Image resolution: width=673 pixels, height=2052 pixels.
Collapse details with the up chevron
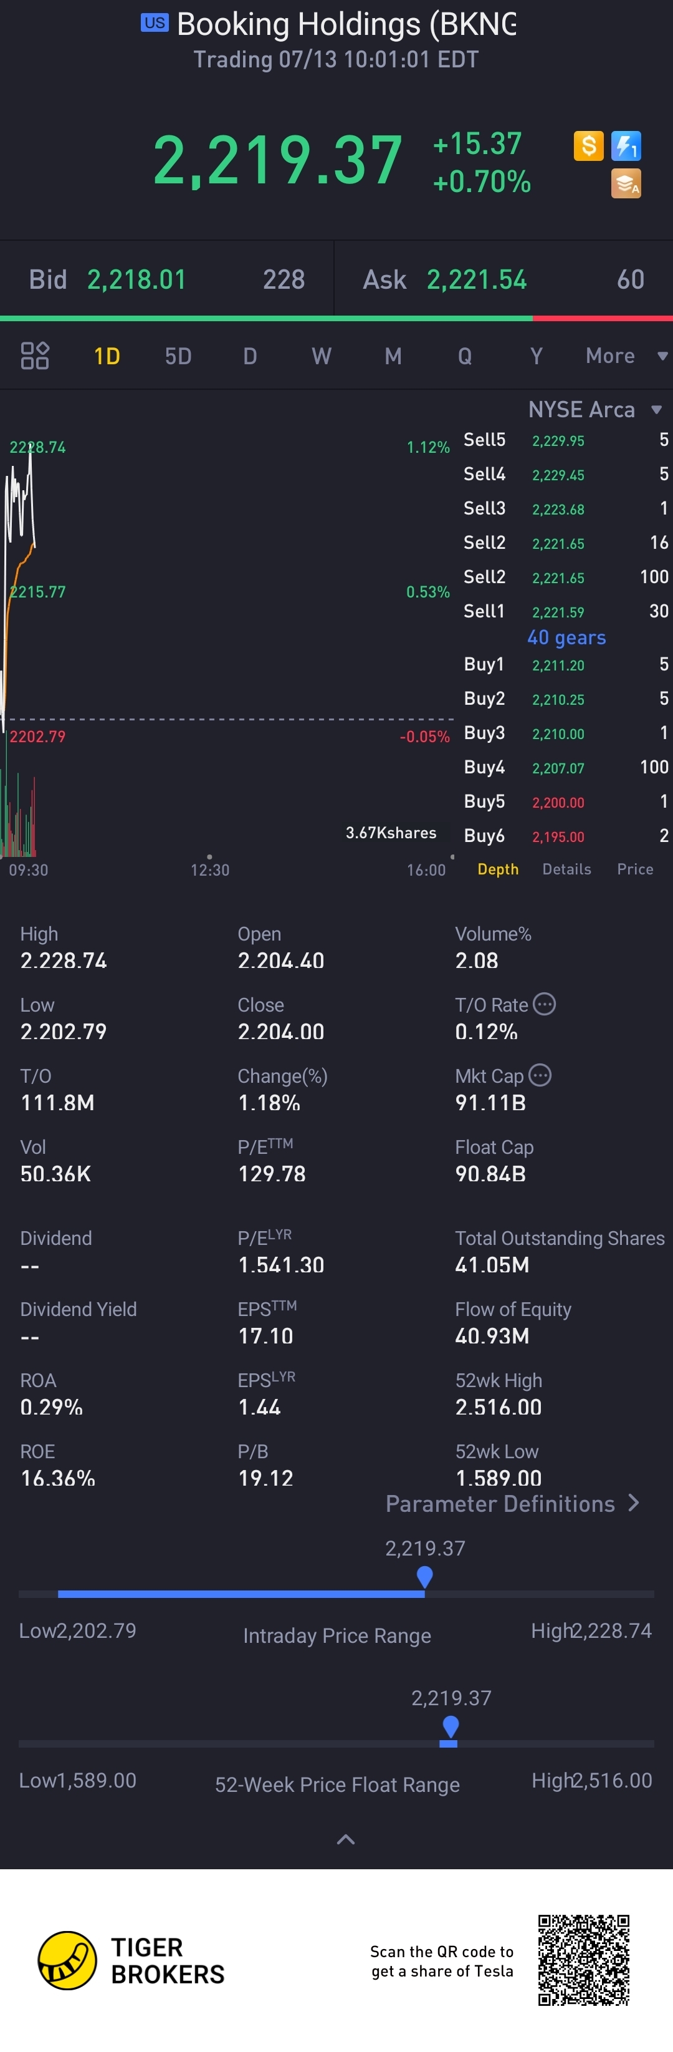[345, 1839]
